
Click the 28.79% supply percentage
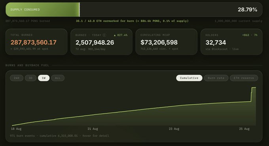click(x=247, y=9)
